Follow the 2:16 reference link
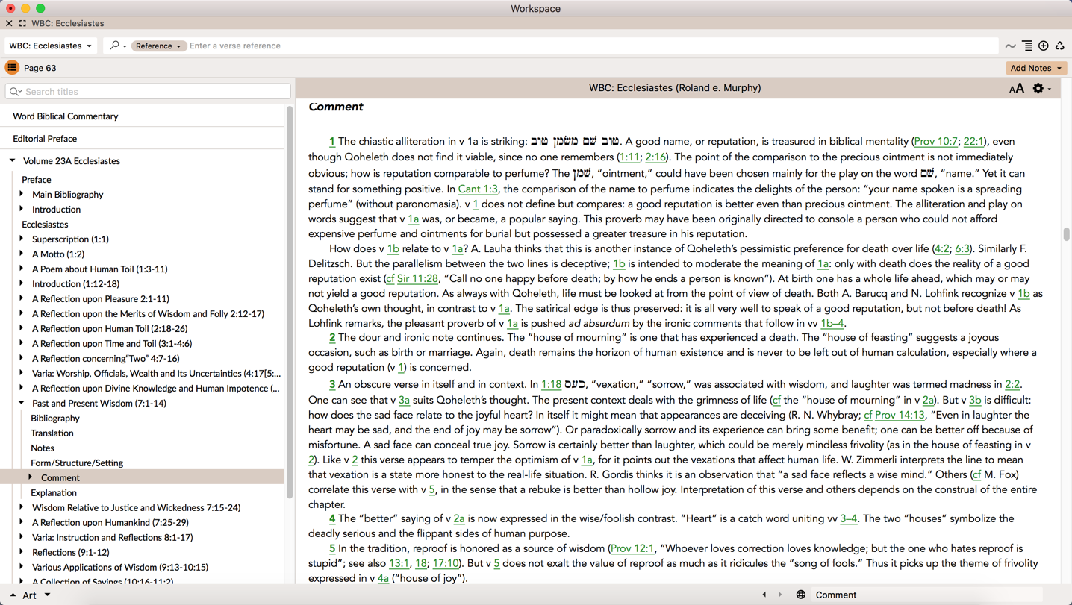The width and height of the screenshot is (1072, 605). pos(655,157)
